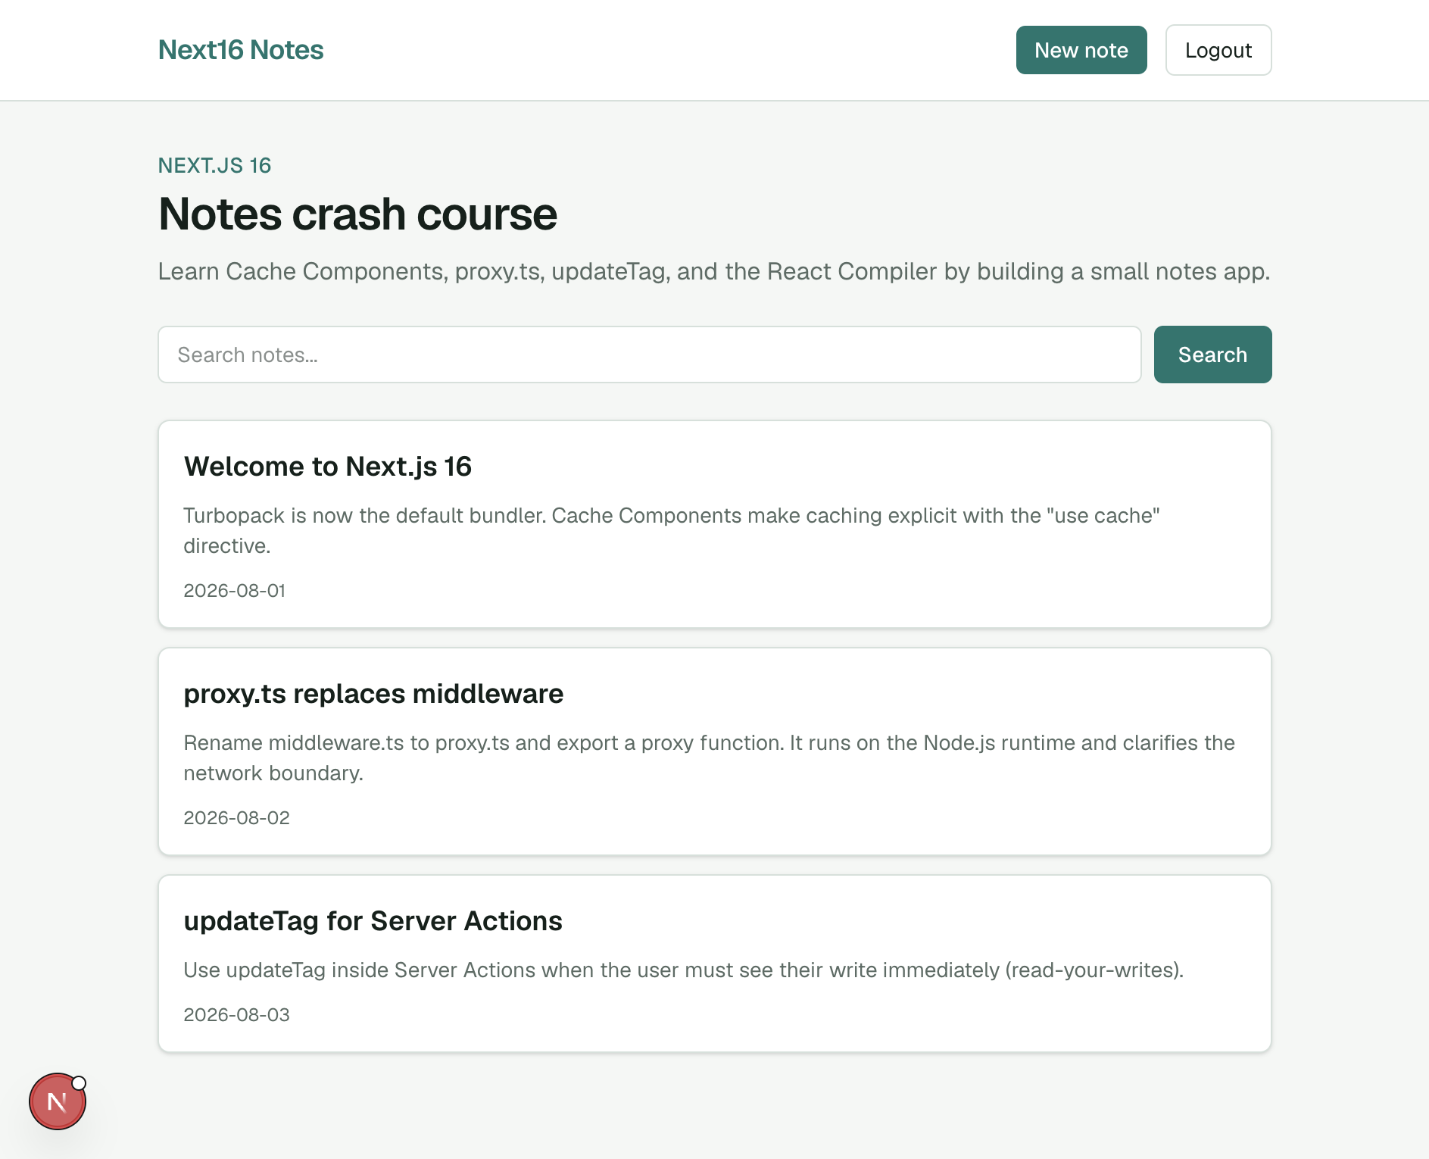
Task: Click the Learn Cache Components subtitle
Action: [714, 271]
